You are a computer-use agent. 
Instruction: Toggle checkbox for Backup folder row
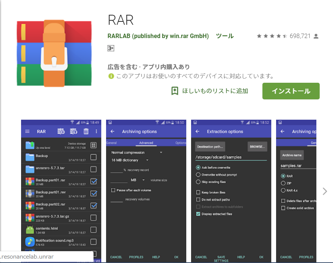94,157
